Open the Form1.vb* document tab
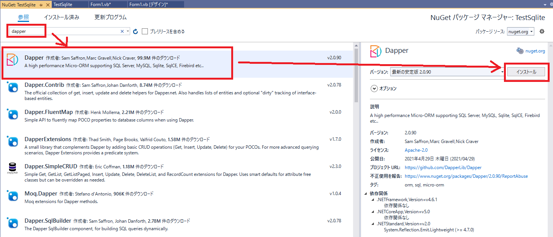Image resolution: width=553 pixels, height=237 pixels. [x=108, y=5]
